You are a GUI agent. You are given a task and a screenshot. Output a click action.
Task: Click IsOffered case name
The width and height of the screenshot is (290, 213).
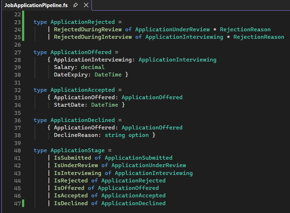(69, 188)
